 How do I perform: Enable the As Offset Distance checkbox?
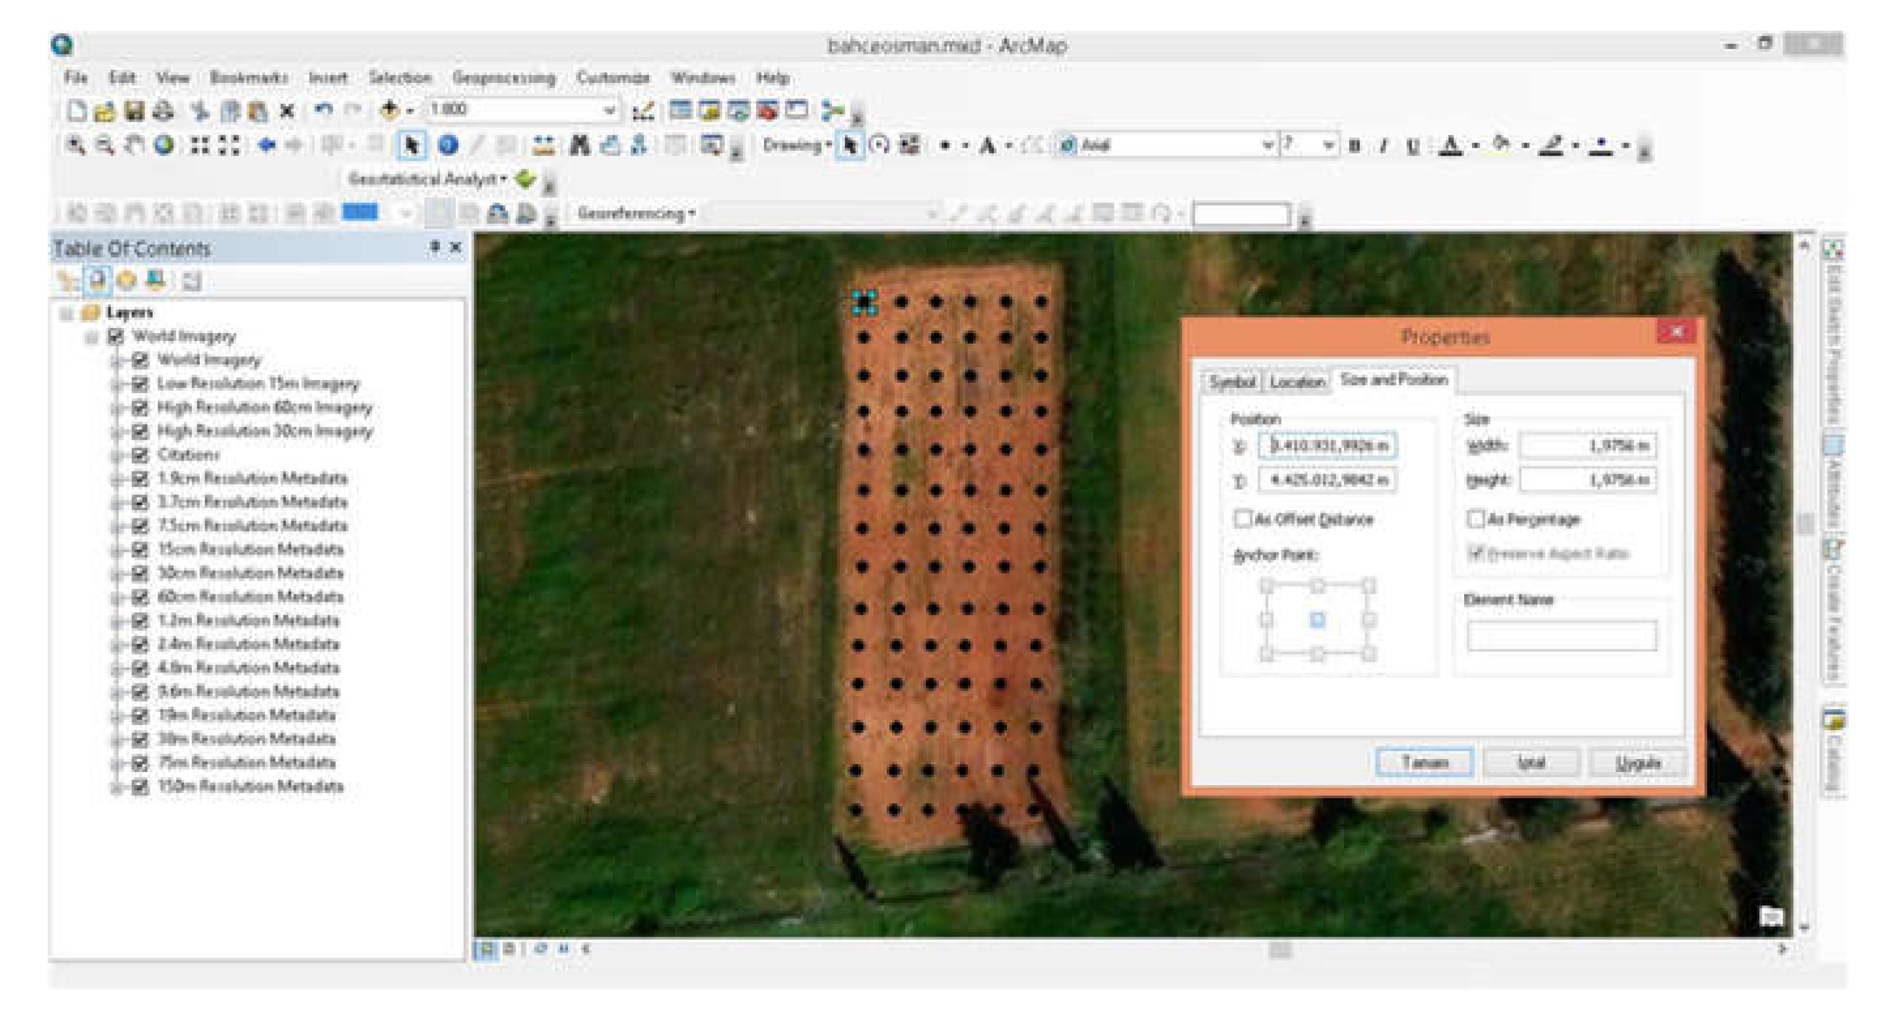(1243, 519)
